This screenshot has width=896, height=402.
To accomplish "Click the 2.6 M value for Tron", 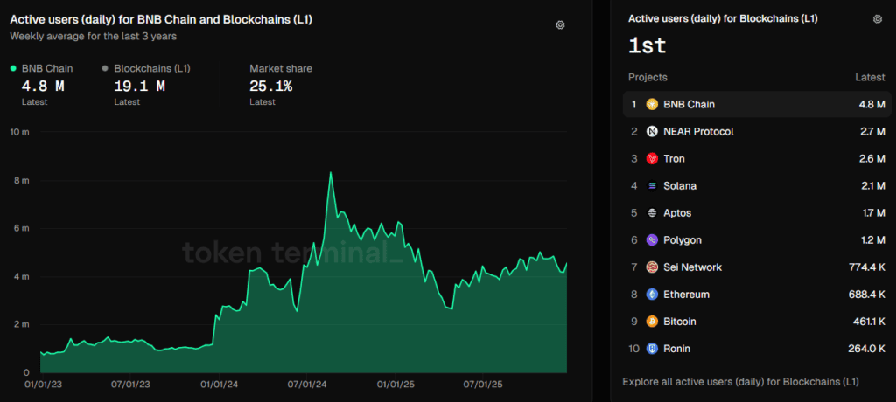I will click(872, 159).
